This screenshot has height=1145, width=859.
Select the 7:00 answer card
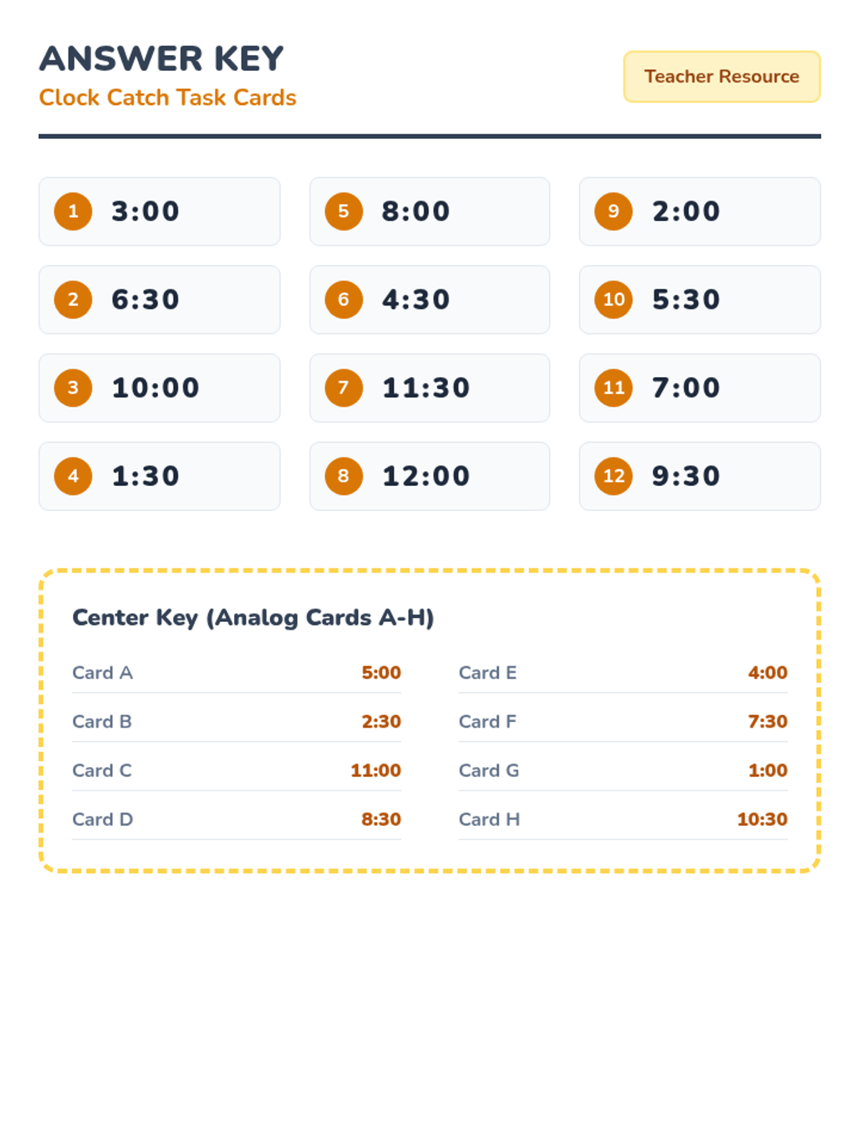(699, 388)
